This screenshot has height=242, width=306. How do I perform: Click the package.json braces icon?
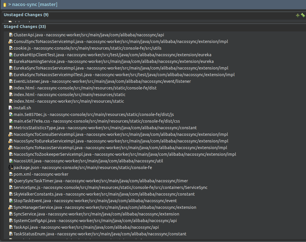click(x=11, y=167)
